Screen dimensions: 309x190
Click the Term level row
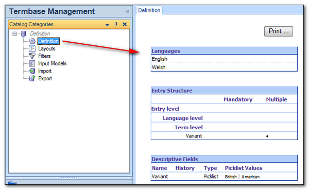[224, 127]
